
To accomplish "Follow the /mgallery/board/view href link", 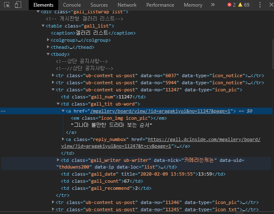I will (160, 111).
